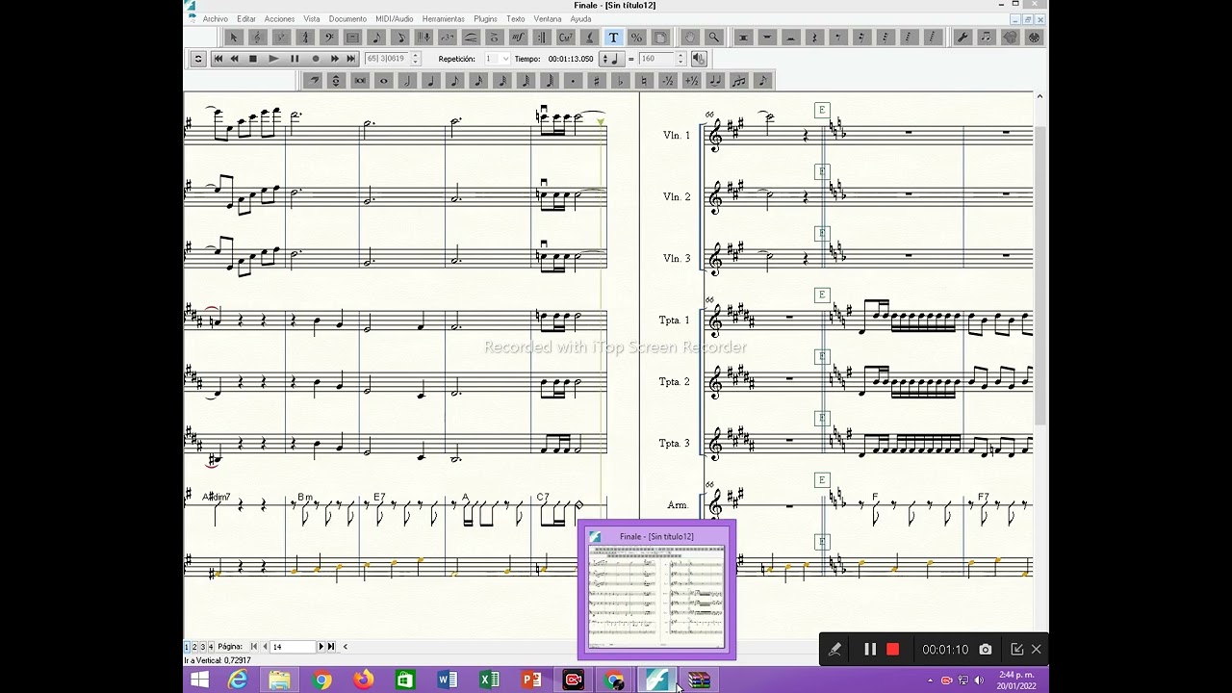The height and width of the screenshot is (693, 1232).
Task: Select the Page Layout tool
Action: tap(660, 38)
